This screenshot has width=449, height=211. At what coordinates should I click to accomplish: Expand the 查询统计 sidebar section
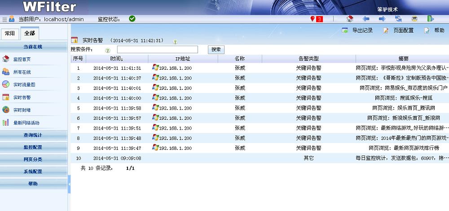(34, 135)
